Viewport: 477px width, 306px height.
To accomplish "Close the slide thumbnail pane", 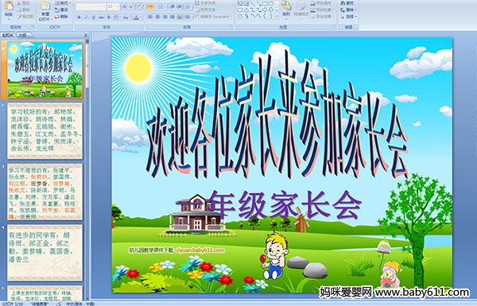I will coord(86,35).
